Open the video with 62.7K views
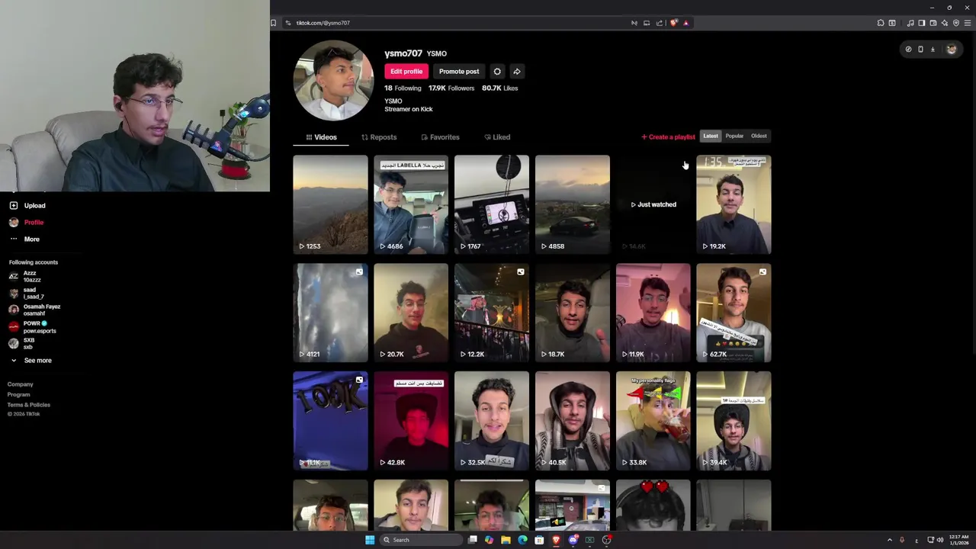 pyautogui.click(x=734, y=313)
